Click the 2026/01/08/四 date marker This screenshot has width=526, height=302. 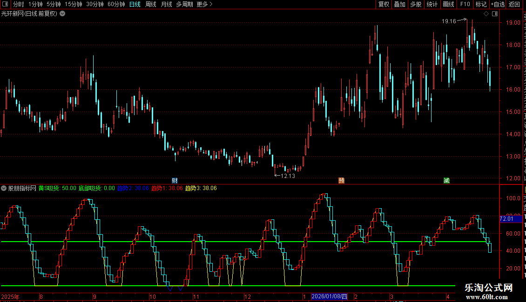click(330, 296)
